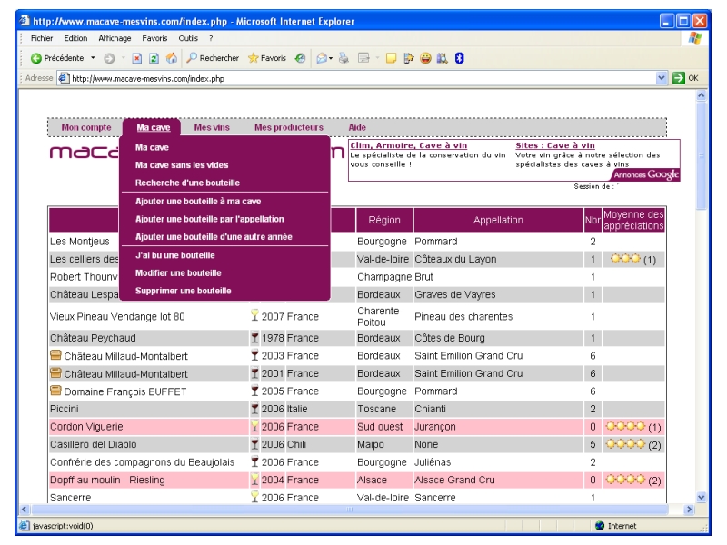Click the wine glass icon for Château Peychaud
The width and height of the screenshot is (727, 545).
[x=254, y=338]
